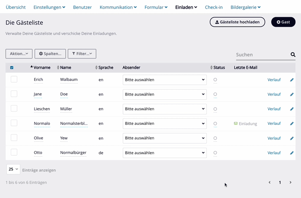Change the 25 entries per page selector
The image size is (301, 198).
13,169
